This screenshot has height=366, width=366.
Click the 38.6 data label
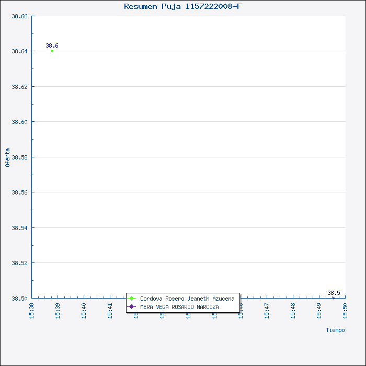(x=52, y=45)
